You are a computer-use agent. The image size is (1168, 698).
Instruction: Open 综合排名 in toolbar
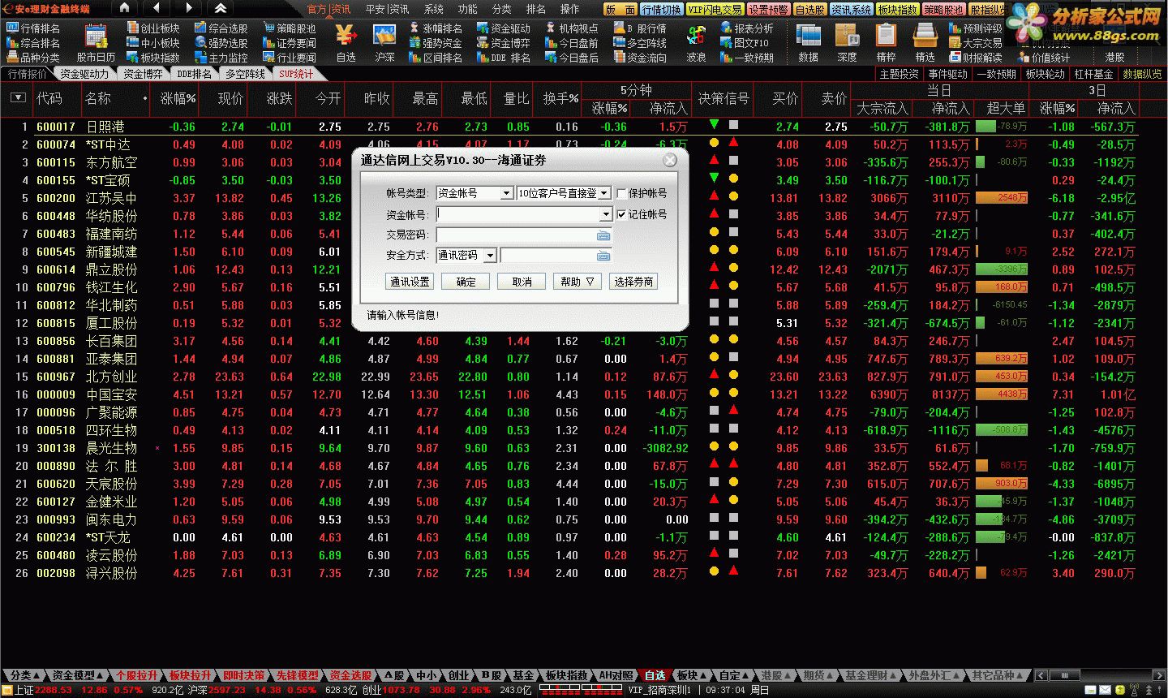pyautogui.click(x=33, y=43)
